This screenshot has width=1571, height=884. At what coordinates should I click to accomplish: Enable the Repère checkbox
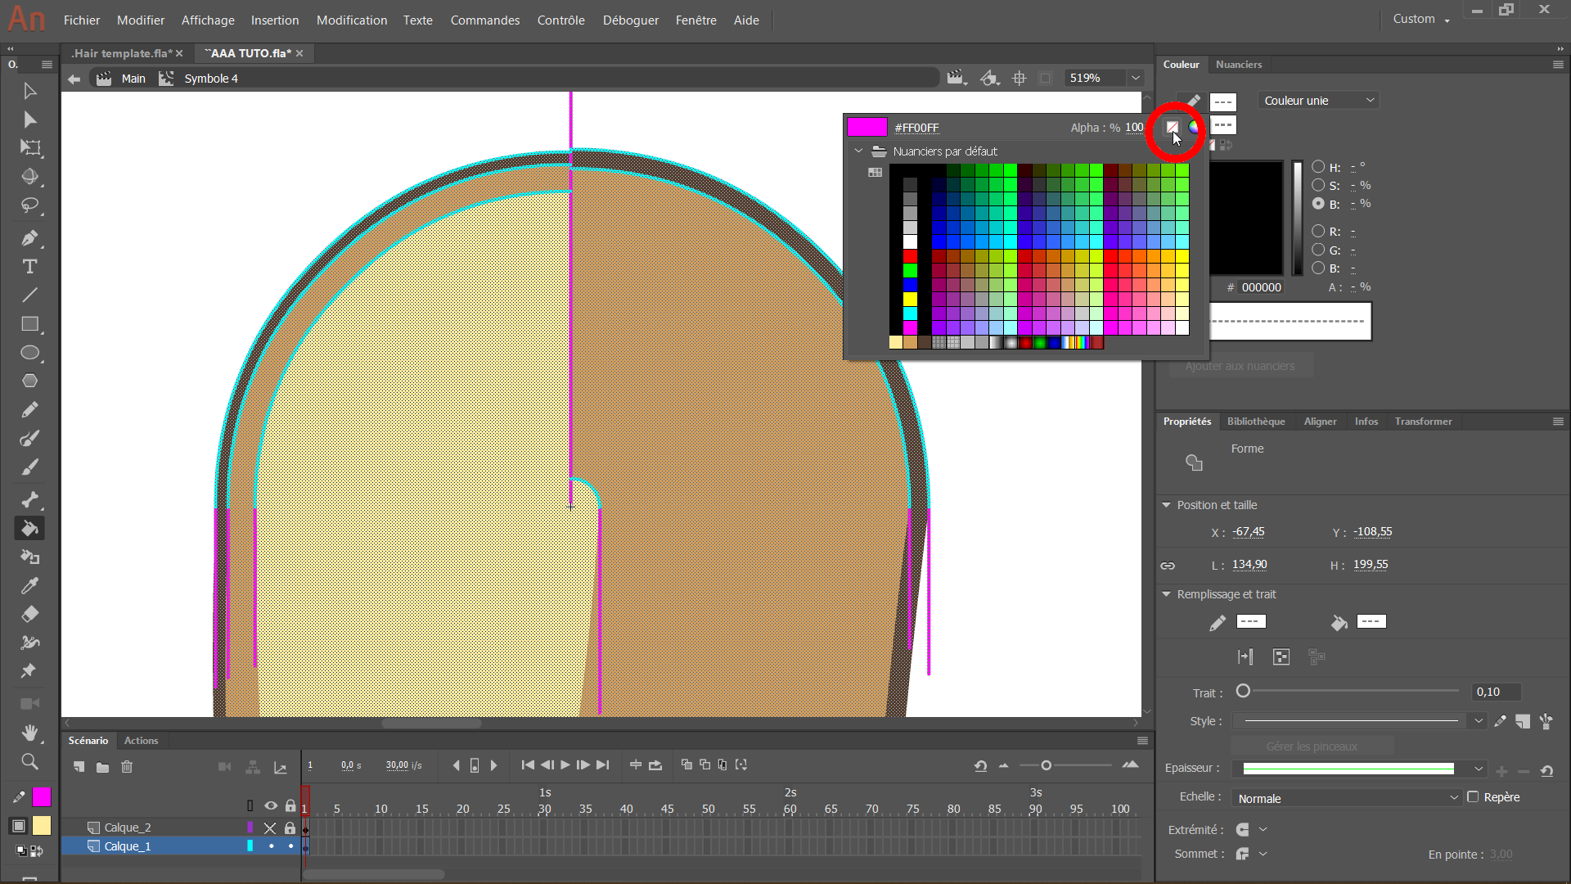1473,797
